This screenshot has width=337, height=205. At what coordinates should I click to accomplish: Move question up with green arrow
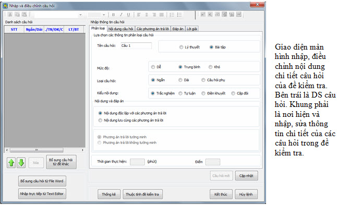(x=11, y=163)
